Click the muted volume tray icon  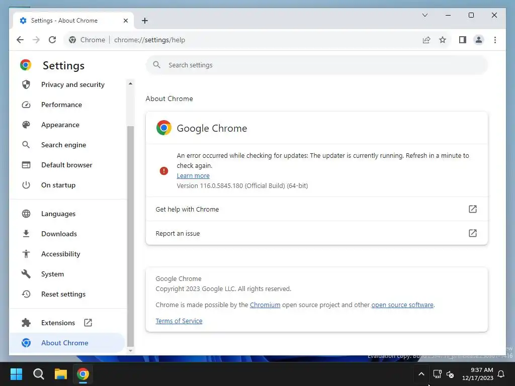click(x=450, y=374)
